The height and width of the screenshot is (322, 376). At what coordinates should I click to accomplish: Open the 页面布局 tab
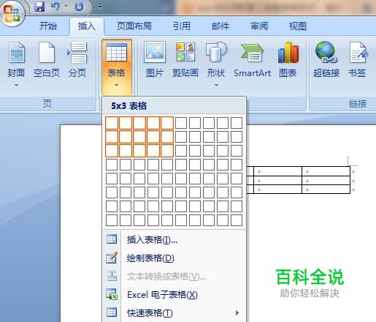point(134,26)
